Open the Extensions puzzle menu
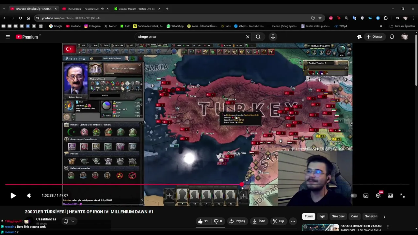Viewport: 418px width, 235px height. pyautogui.click(x=386, y=18)
